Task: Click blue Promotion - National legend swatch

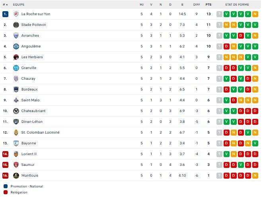Action: pyautogui.click(x=6, y=186)
